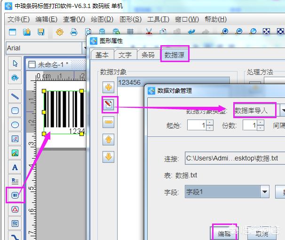Select the 123456 data object row
285x240 pixels.
tap(174, 82)
